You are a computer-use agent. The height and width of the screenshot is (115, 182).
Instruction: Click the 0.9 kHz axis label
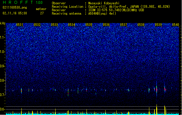pyautogui.click(x=2, y=66)
